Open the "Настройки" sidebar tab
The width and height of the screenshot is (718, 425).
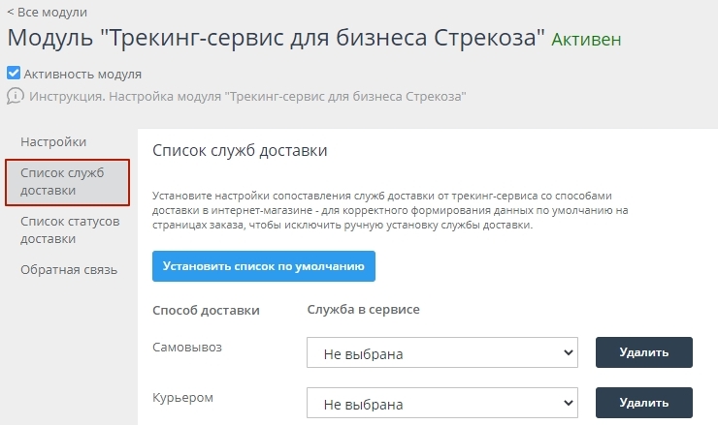click(x=53, y=142)
